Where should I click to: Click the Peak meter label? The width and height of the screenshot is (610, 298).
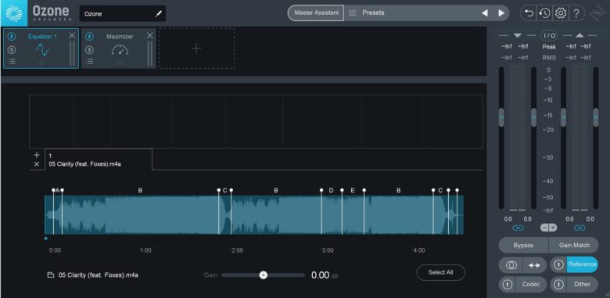click(549, 47)
